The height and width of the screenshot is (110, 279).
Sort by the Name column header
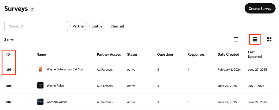[41, 54]
